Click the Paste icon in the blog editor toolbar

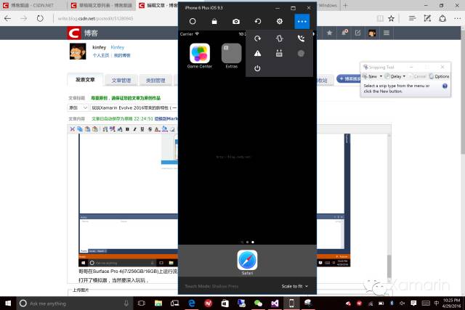pos(87,129)
